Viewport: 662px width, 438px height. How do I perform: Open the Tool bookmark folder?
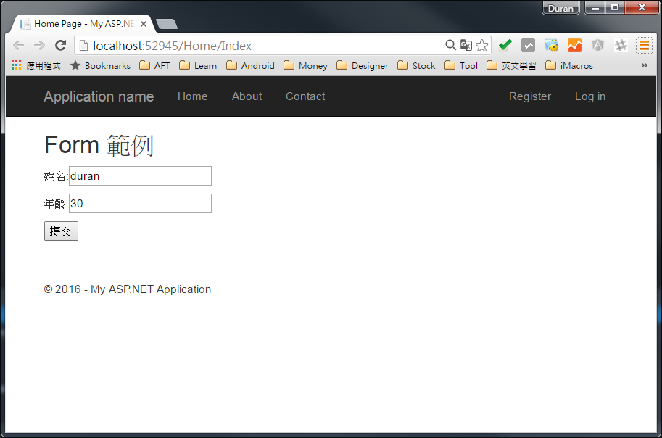coord(461,65)
